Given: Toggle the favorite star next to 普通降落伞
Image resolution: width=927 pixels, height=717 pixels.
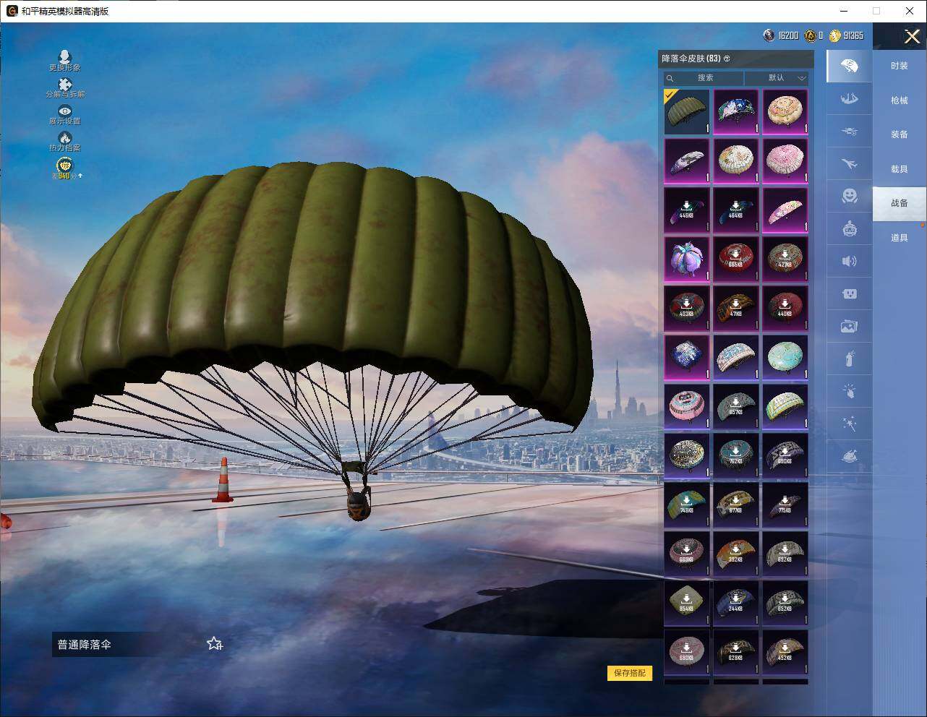Looking at the screenshot, I should (x=215, y=643).
